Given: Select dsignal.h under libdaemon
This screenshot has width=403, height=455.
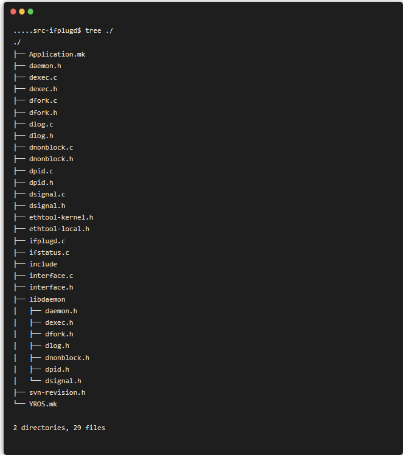Looking at the screenshot, I should pos(63,381).
